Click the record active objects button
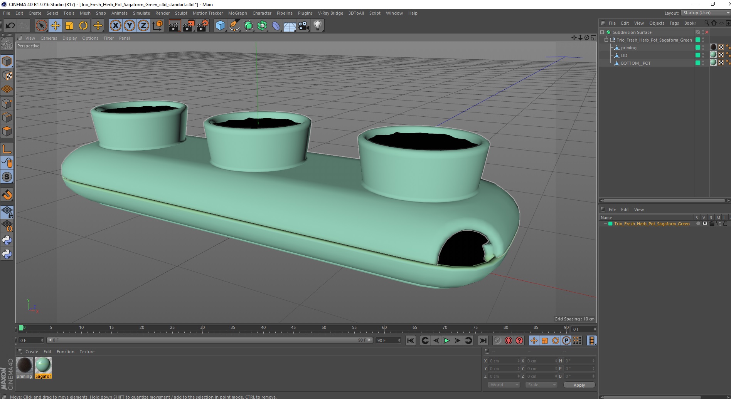Screen dimensions: 731x399 tap(498, 340)
